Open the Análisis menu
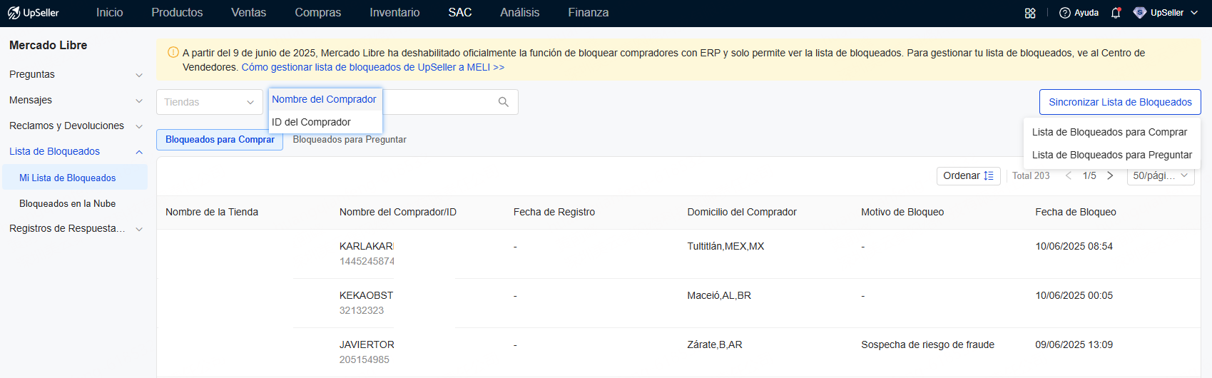1212x378 pixels. 520,13
